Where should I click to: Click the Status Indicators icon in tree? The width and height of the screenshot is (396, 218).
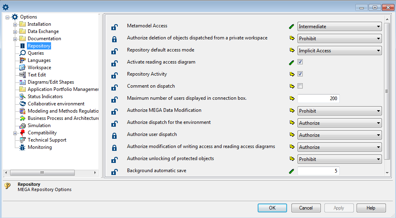click(23, 97)
